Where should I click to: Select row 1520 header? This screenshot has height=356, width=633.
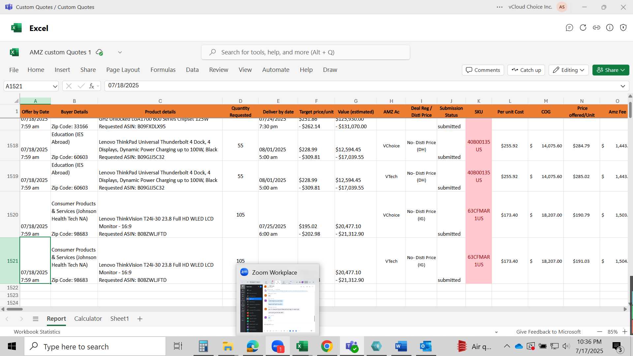(x=10, y=215)
